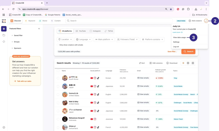This screenshot has height=131, width=219.
Task: Choose View data usage in profile menu
Action: 179,38
